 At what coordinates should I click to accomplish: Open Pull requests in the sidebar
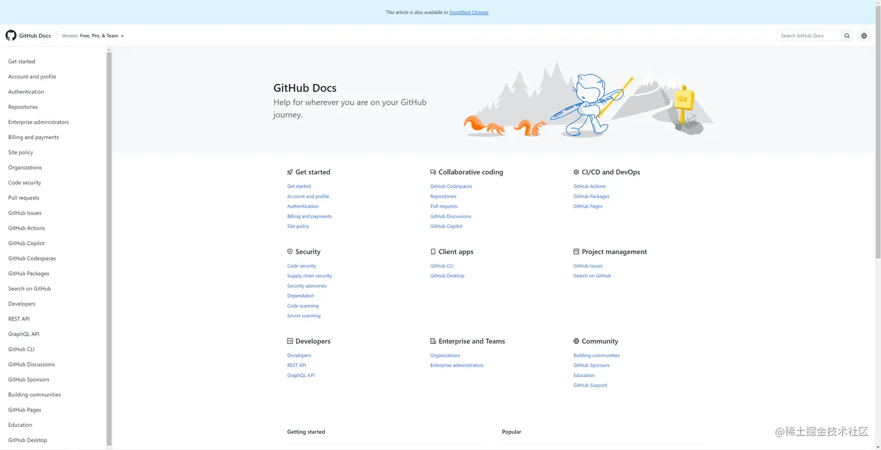[24, 198]
